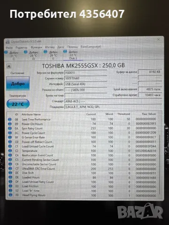This screenshot has height=225, width=169.
Task: Click the Current column header
Action: [x=91, y=114]
